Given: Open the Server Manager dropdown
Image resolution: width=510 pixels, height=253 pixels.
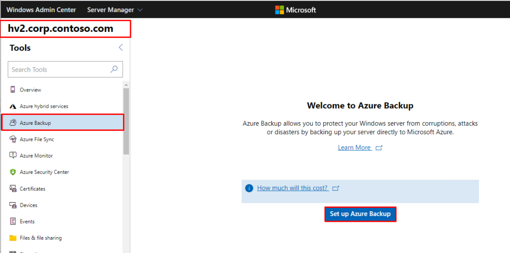Looking at the screenshot, I should click(115, 10).
